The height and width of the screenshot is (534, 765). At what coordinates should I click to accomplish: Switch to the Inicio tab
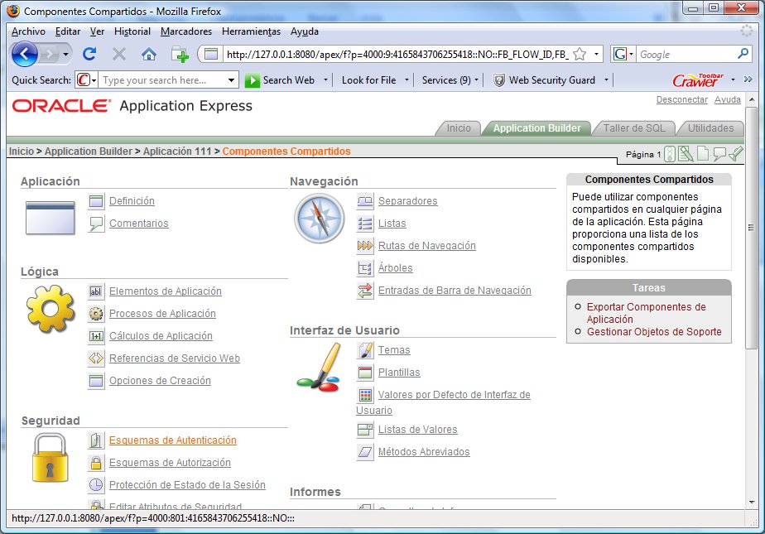click(459, 128)
